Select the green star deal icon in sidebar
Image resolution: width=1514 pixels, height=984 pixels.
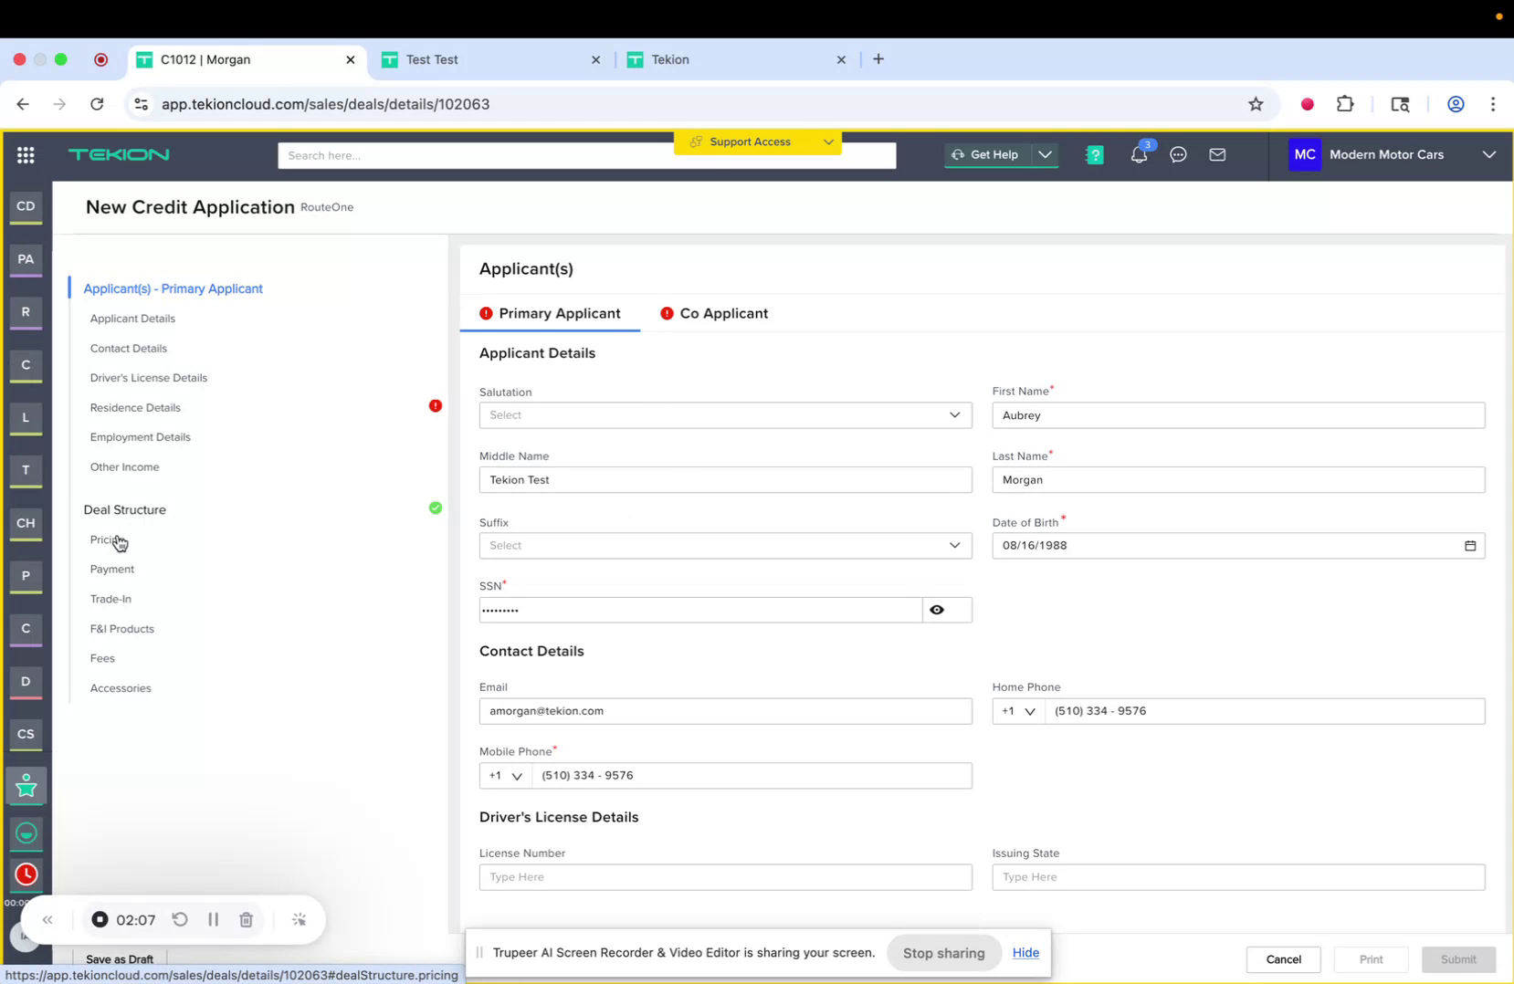coord(26,785)
